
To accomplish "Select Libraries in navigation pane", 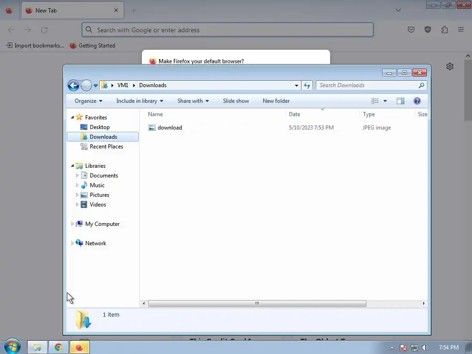I will click(95, 166).
